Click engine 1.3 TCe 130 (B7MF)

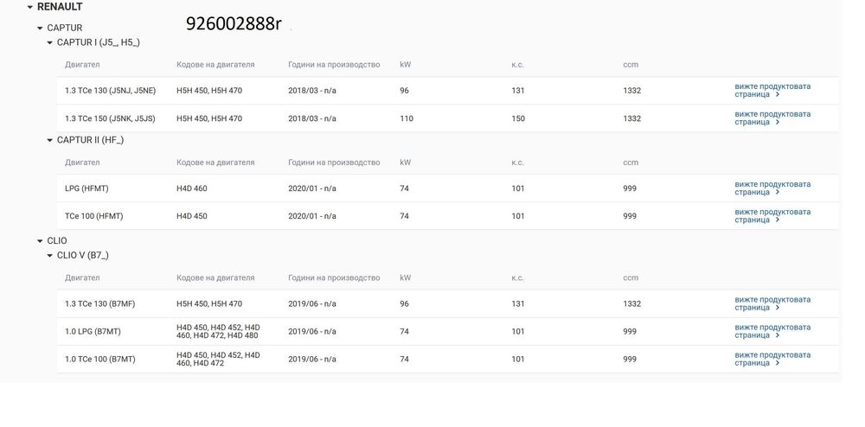point(99,303)
